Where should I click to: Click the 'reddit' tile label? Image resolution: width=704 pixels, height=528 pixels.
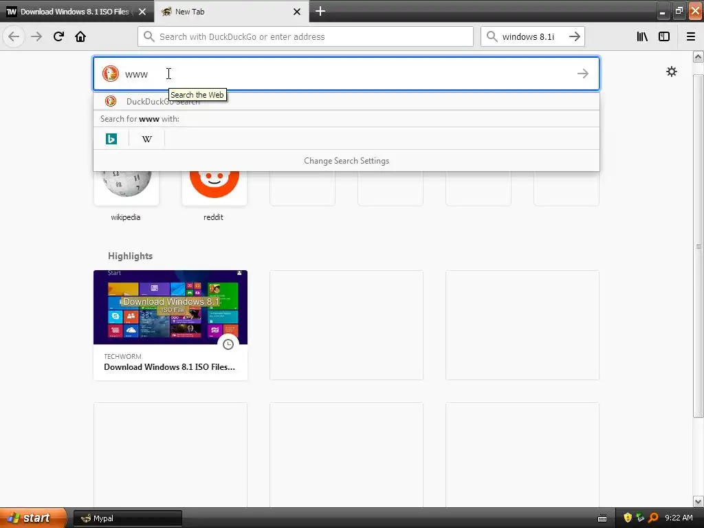pyautogui.click(x=213, y=217)
